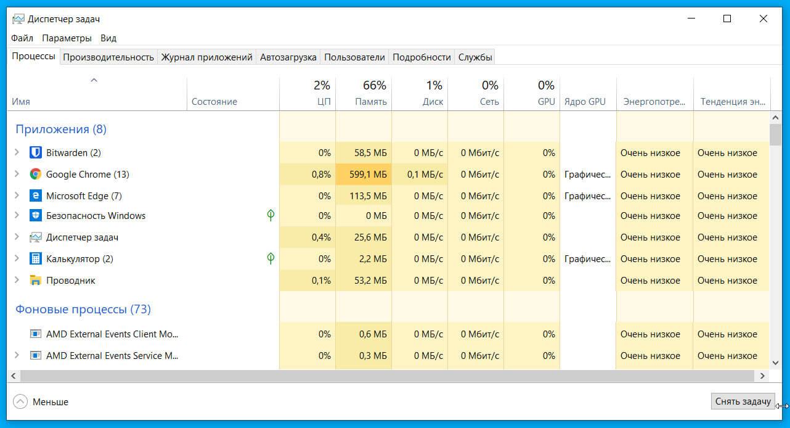Click the Проводник folder icon

tap(35, 280)
